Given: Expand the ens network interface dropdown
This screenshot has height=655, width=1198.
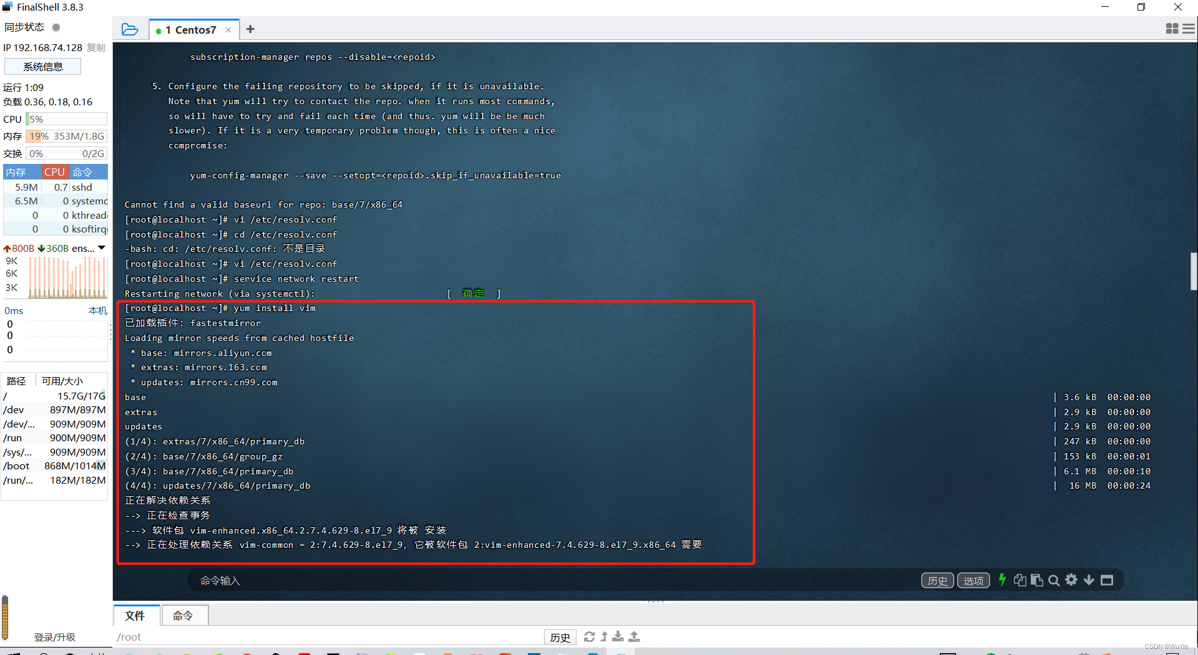Looking at the screenshot, I should click(102, 247).
